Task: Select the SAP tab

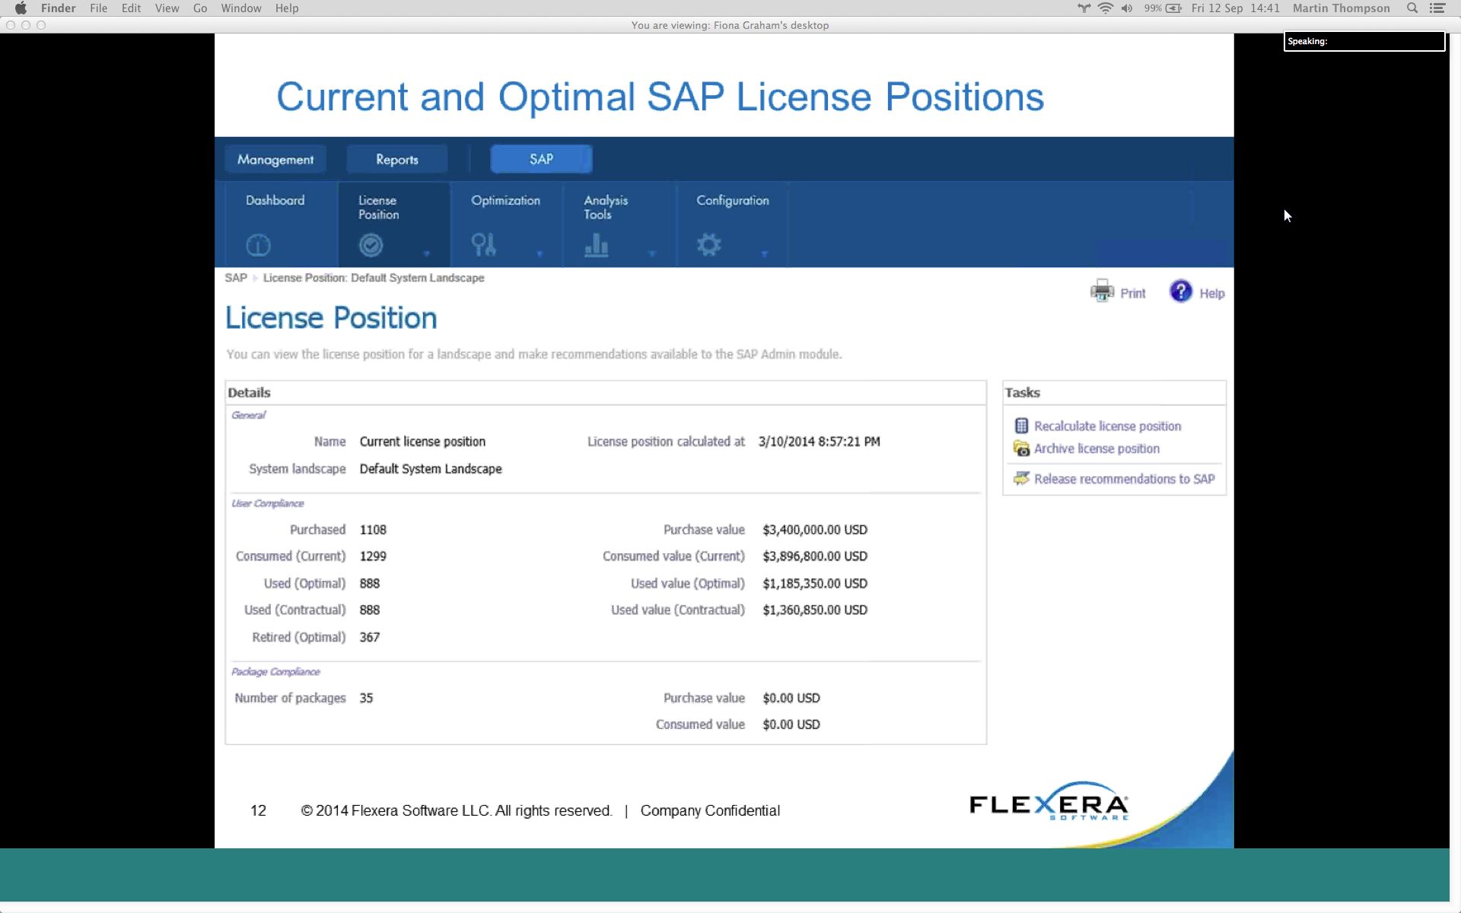Action: (x=541, y=160)
